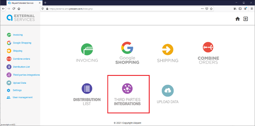Screen dimensions: 255x126
Task: Open the Upload Data cloud tile icon
Action: click(x=168, y=91)
